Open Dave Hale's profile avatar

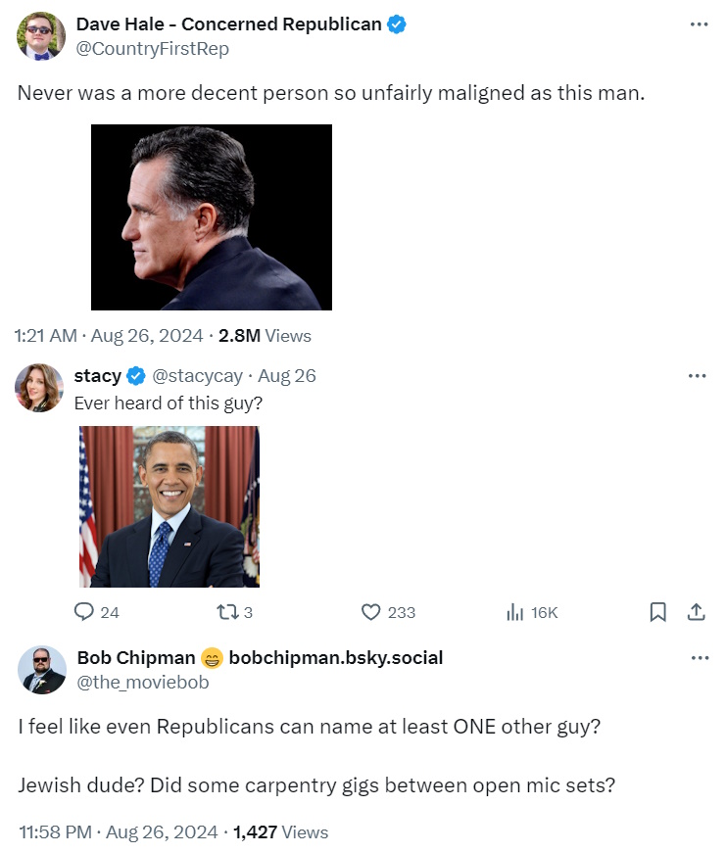(x=41, y=36)
